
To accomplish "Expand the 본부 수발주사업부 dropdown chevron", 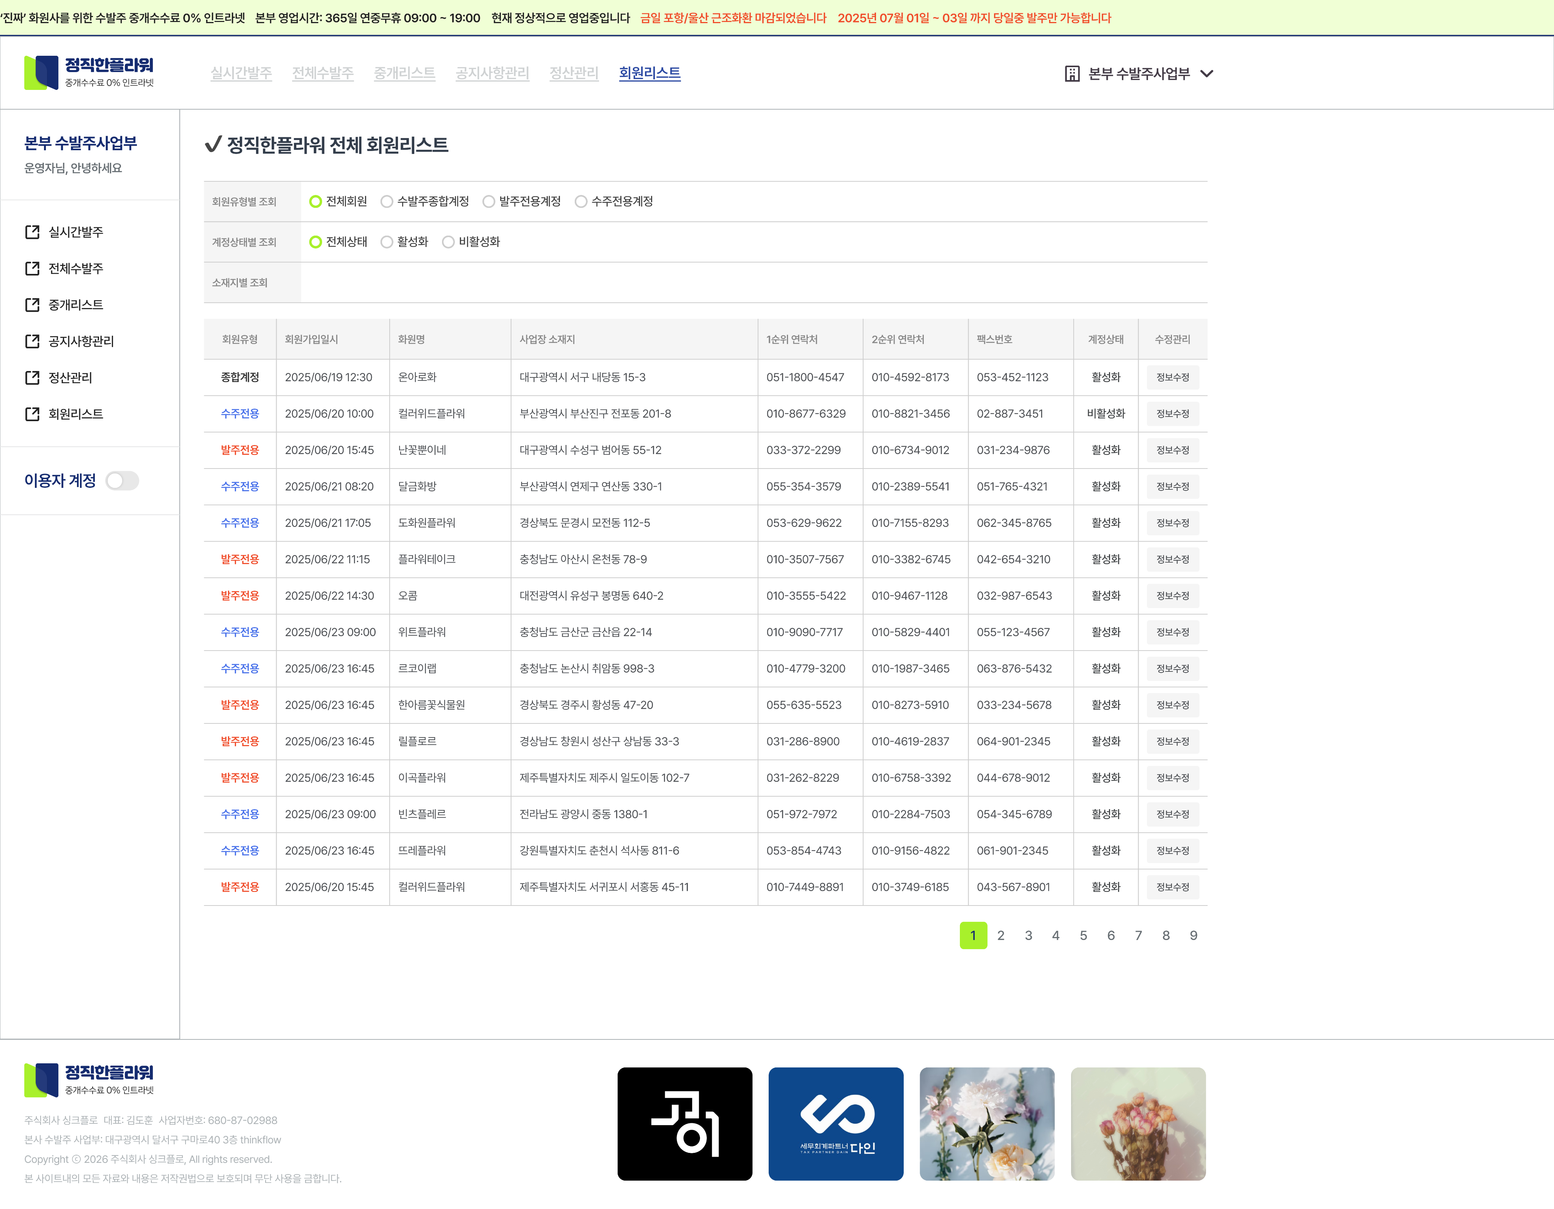I will pyautogui.click(x=1207, y=73).
